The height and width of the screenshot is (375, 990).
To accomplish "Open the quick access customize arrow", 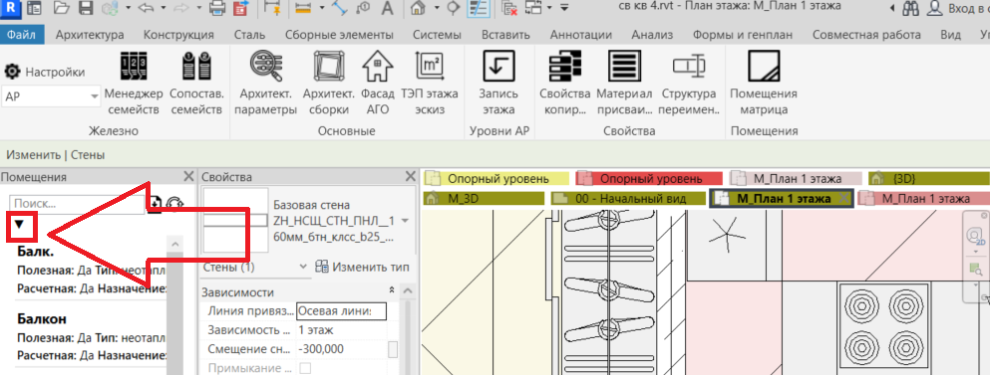I will click(564, 8).
